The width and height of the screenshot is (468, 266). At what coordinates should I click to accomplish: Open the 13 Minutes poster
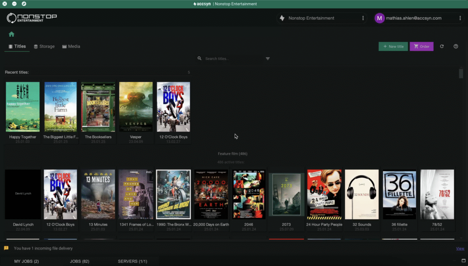(98, 194)
